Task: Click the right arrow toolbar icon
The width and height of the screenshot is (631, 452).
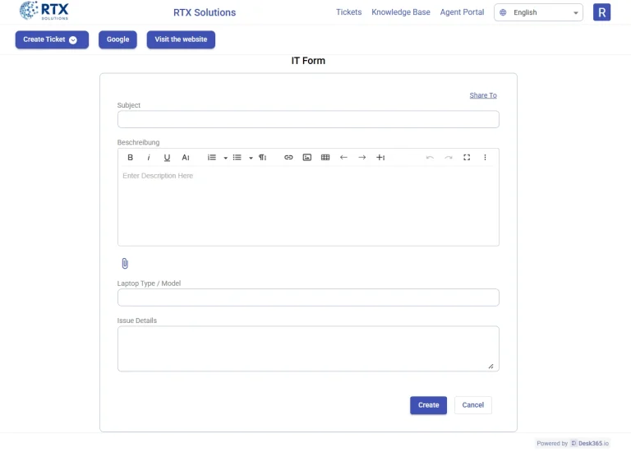Action: [x=362, y=157]
